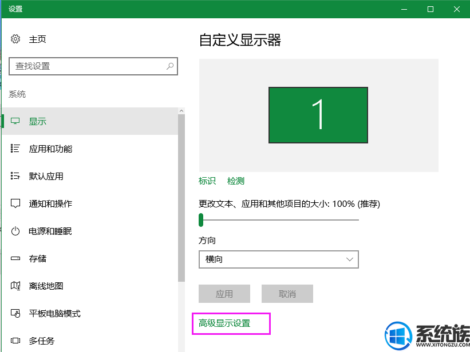Minimize the 设置 window

click(404, 9)
